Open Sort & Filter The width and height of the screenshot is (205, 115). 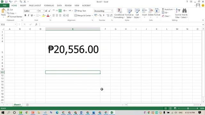178,13
